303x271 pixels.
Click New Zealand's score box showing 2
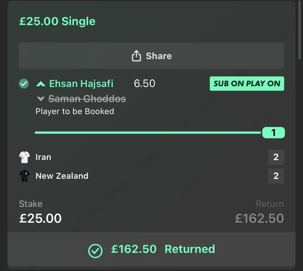tap(276, 176)
